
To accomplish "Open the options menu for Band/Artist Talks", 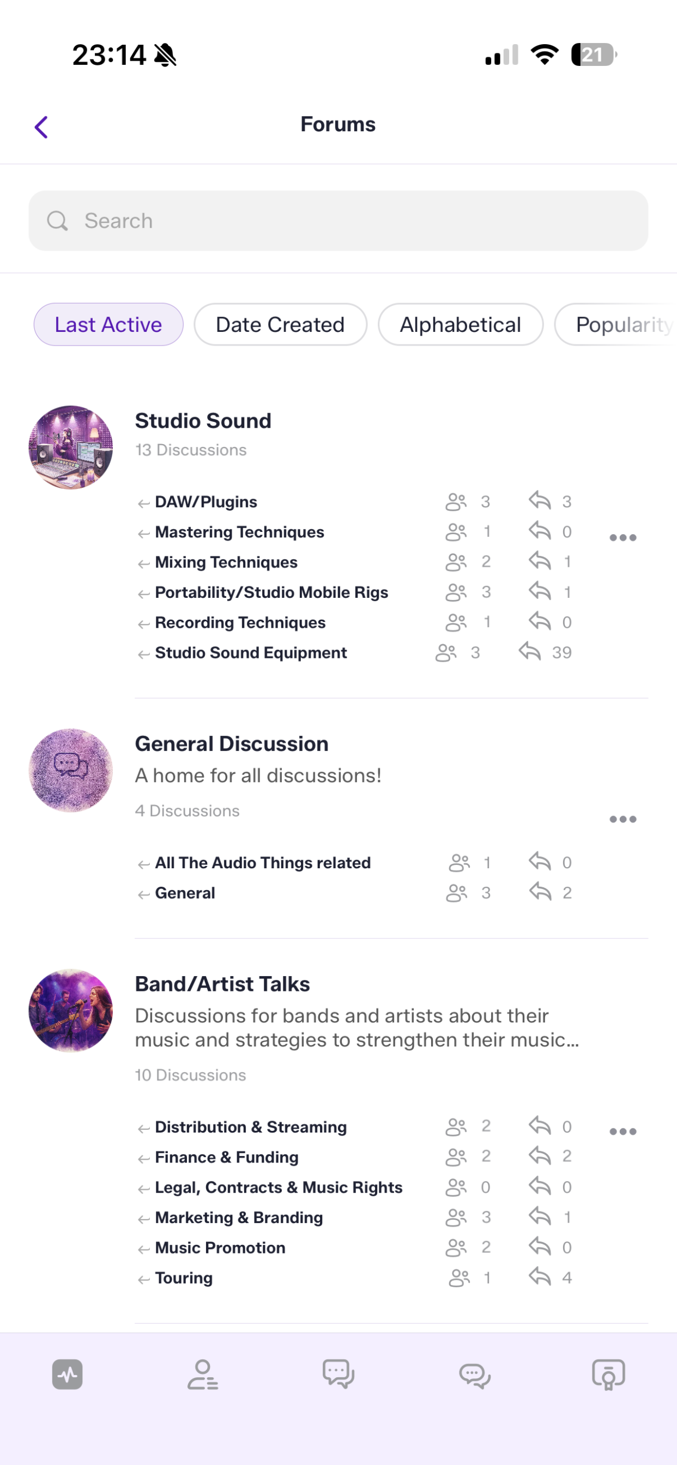I will click(623, 1132).
